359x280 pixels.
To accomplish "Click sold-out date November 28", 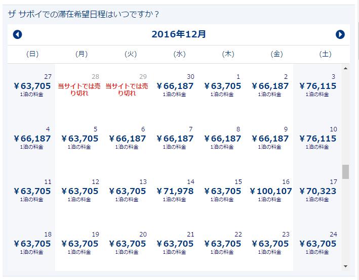I will click(x=80, y=89).
